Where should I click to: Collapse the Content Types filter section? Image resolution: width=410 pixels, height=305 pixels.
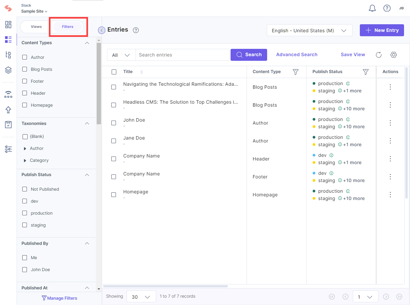87,43
